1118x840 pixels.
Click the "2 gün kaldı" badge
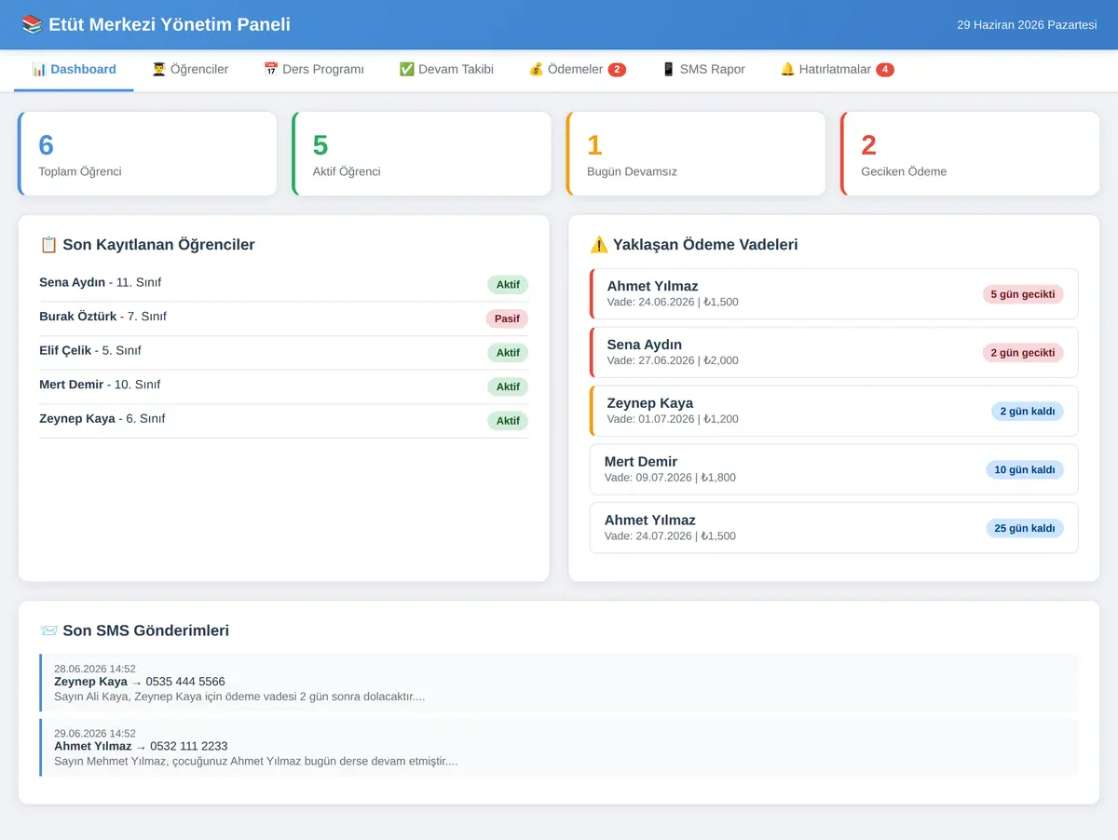point(1028,411)
